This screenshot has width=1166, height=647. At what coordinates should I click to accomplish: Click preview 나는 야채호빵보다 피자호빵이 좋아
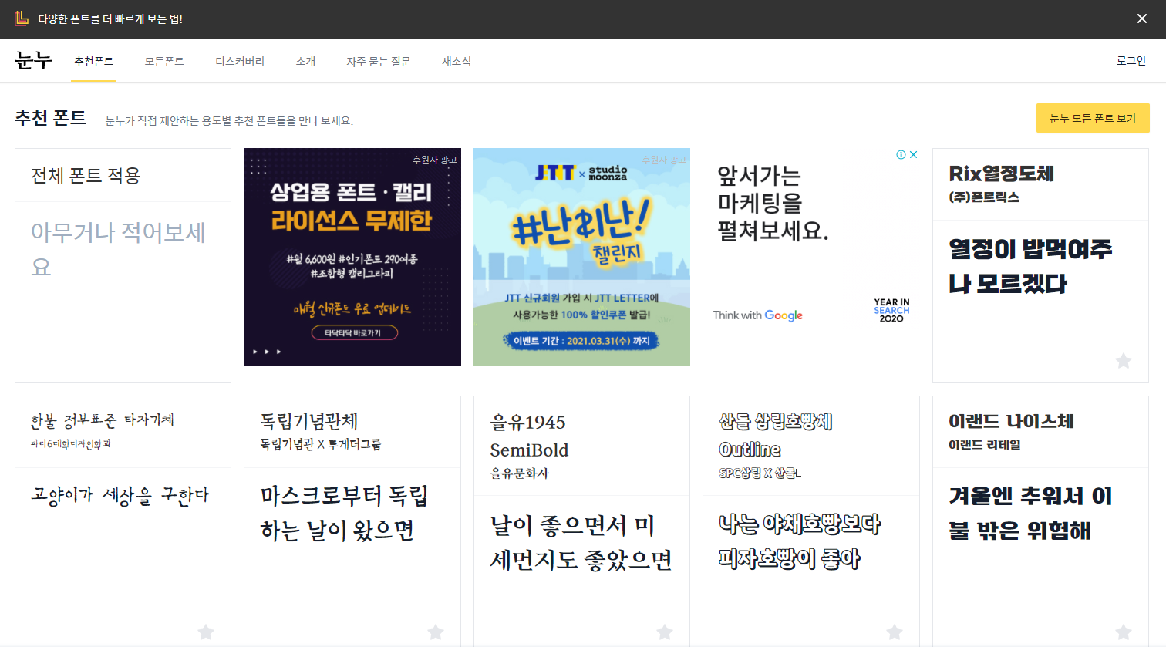click(800, 541)
